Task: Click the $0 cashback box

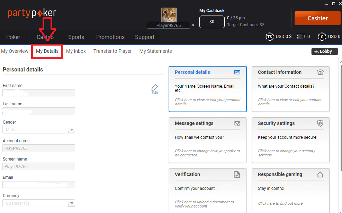Action: pyautogui.click(x=212, y=22)
